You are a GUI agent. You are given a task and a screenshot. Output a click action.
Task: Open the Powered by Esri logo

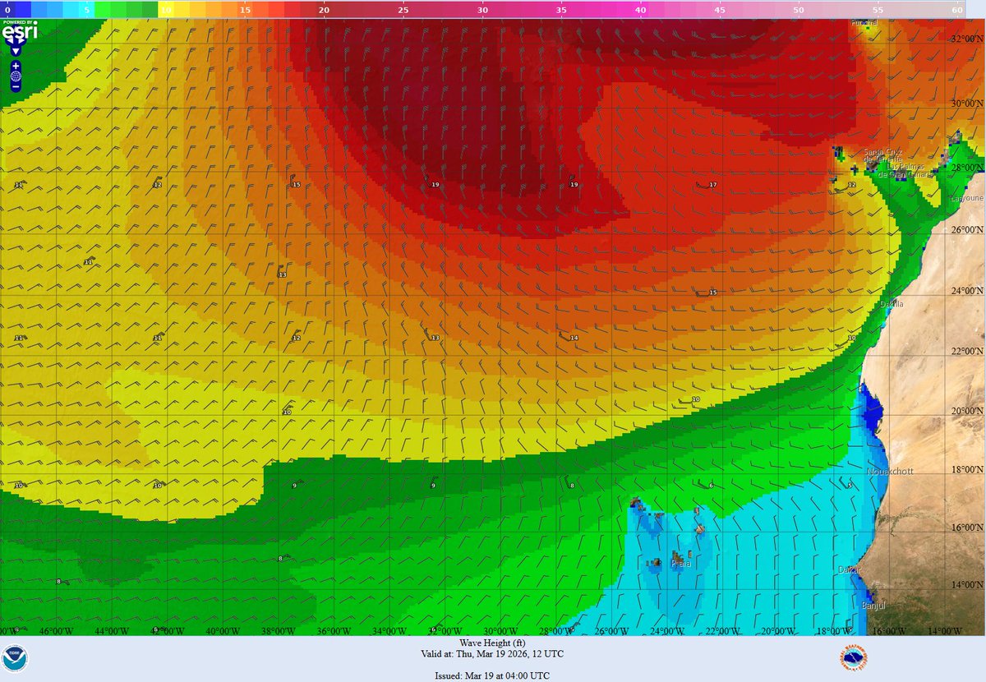point(20,31)
